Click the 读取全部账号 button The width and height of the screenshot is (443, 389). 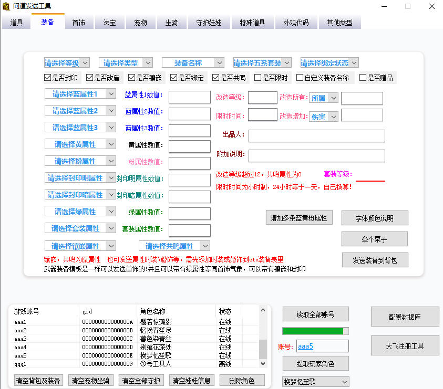(315, 314)
